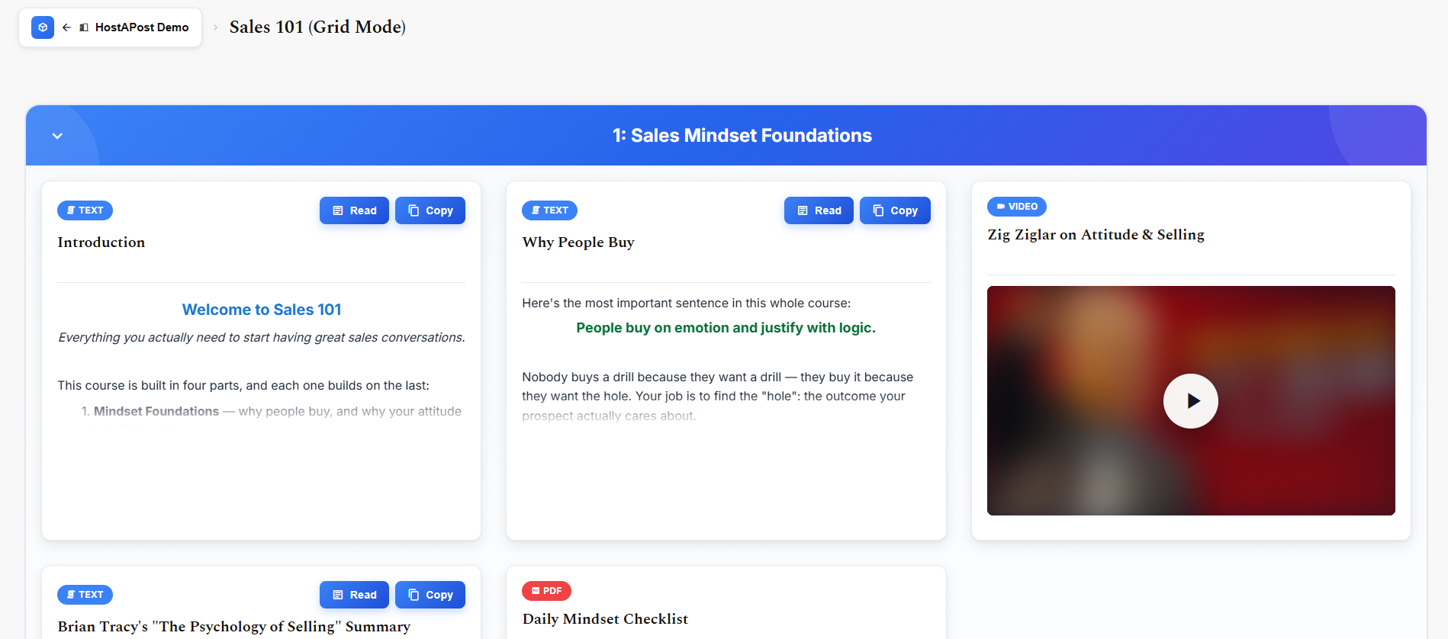Image resolution: width=1448 pixels, height=639 pixels.
Task: Open Read on the Brian Tracy summary card
Action: tap(354, 595)
